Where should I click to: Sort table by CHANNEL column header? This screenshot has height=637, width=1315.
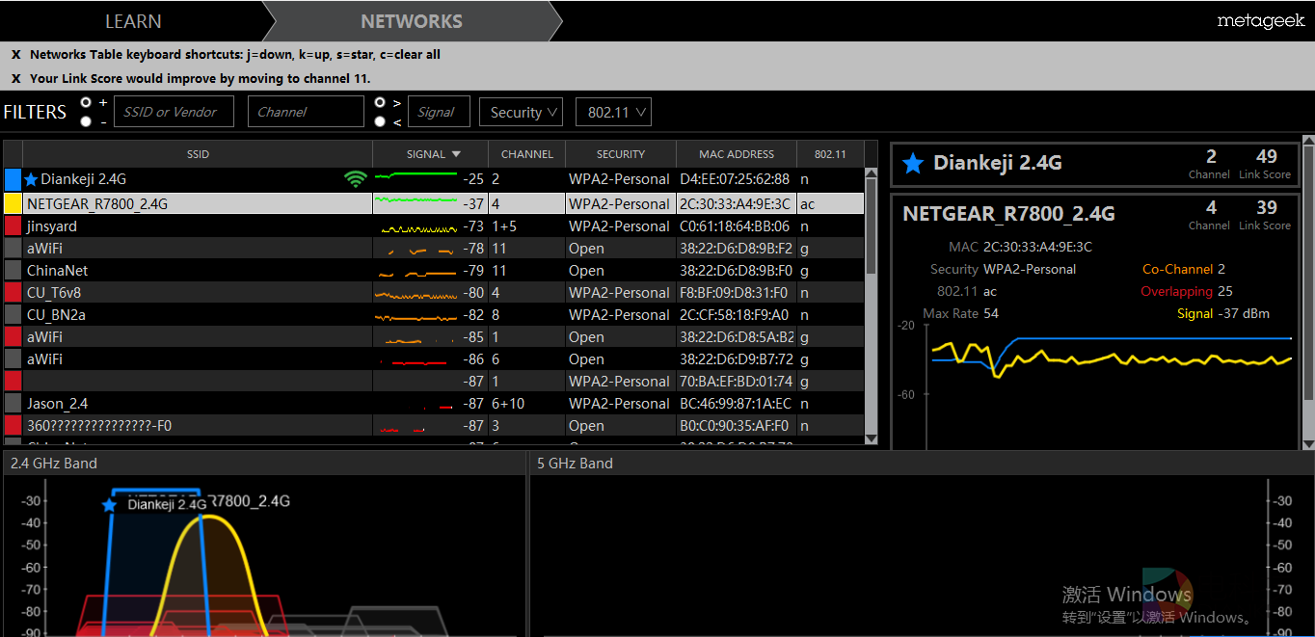pos(526,154)
